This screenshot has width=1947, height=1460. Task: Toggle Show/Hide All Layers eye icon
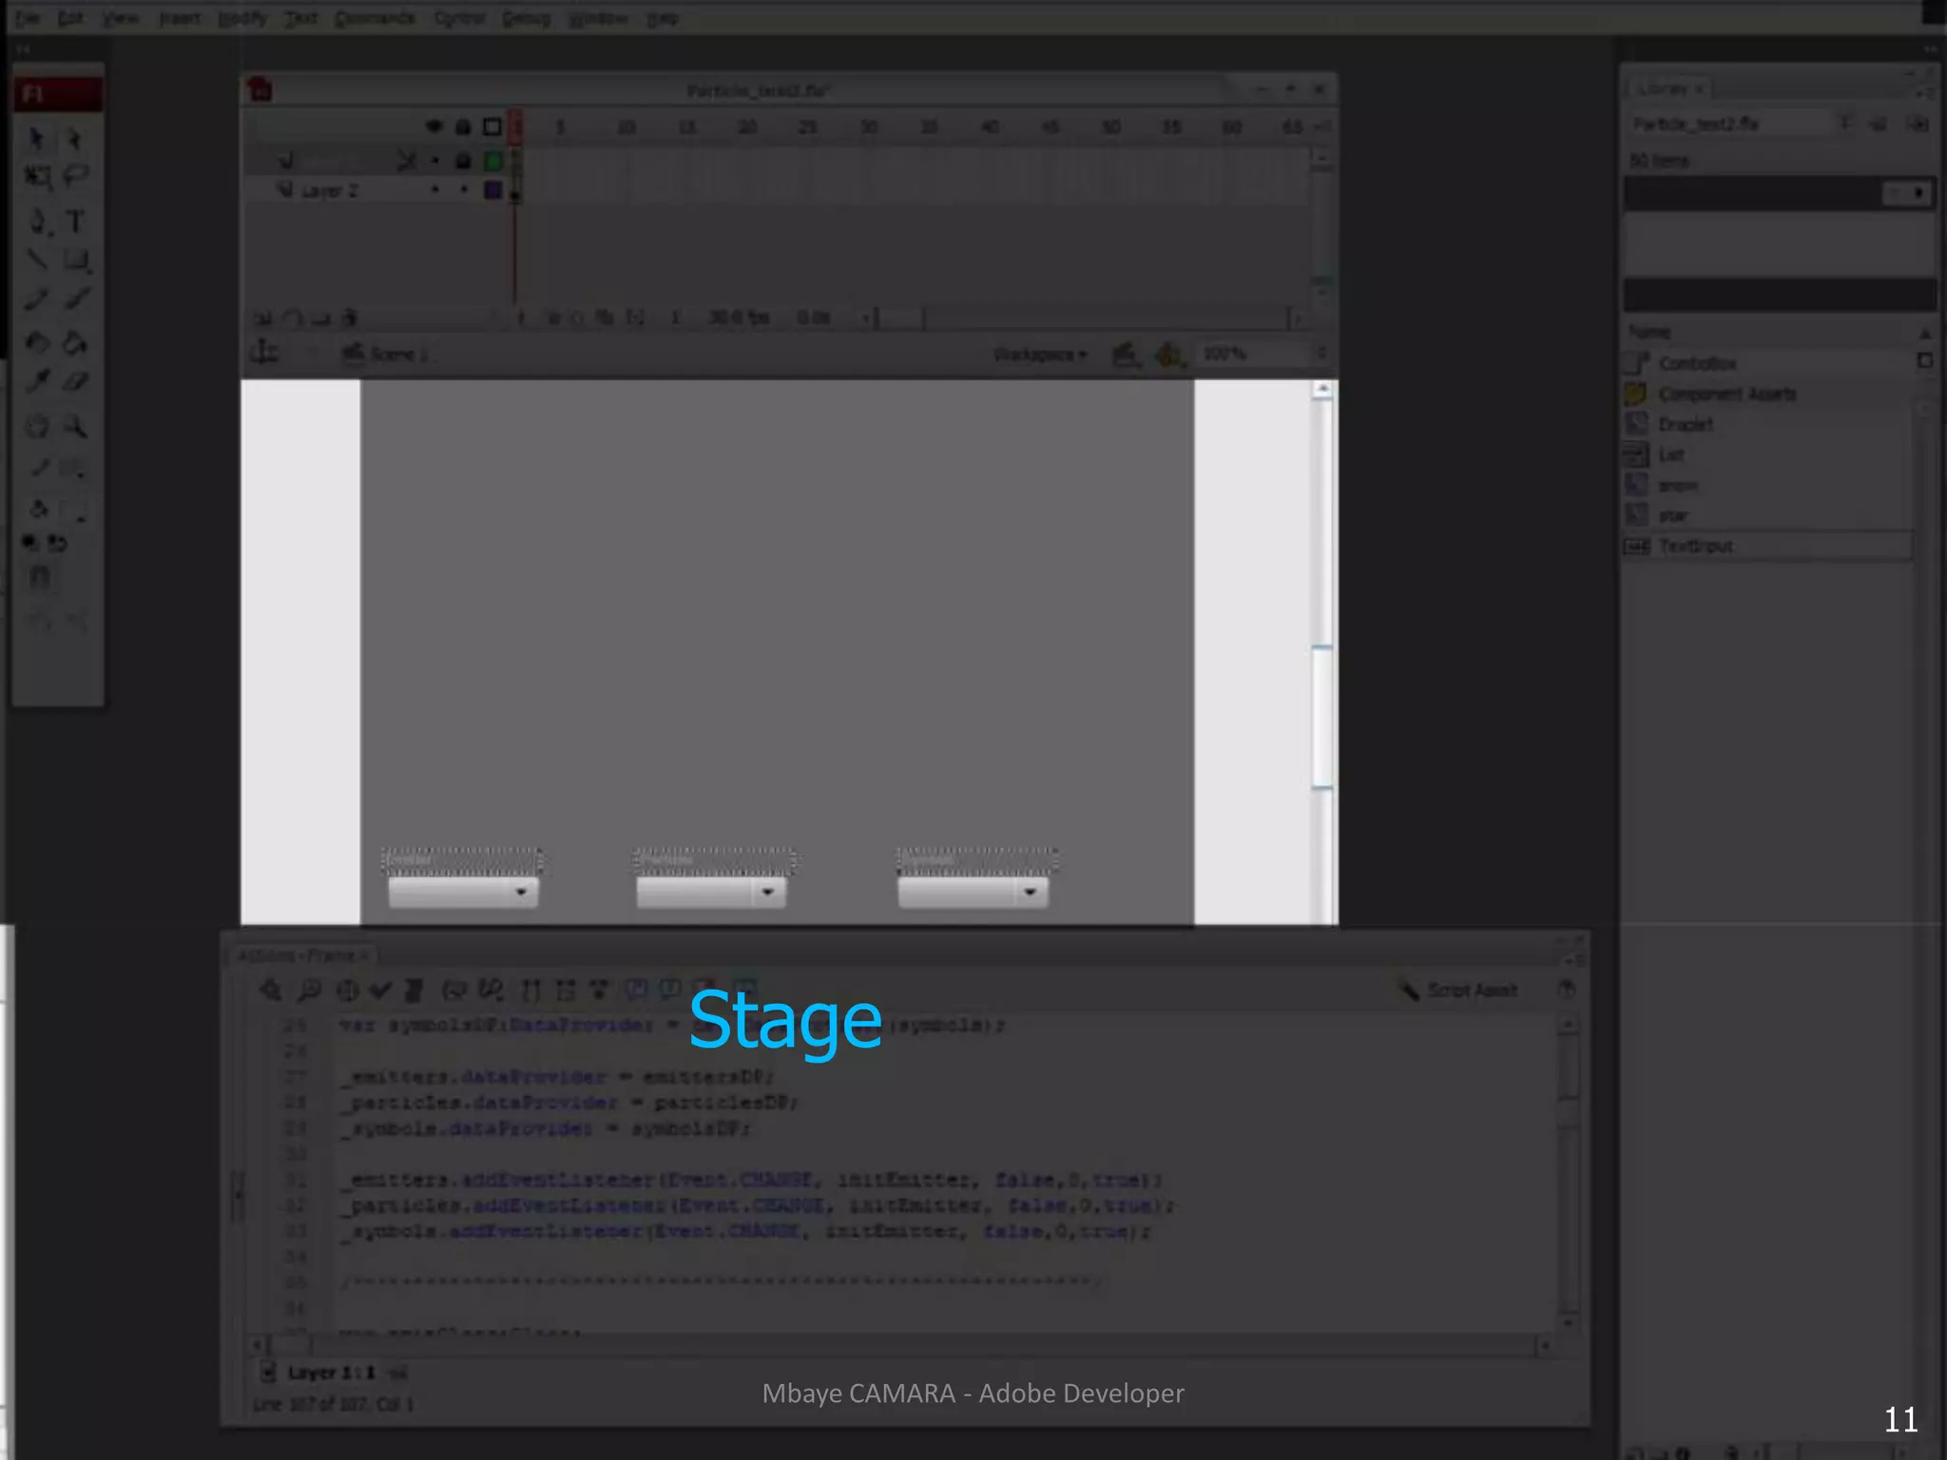tap(434, 126)
